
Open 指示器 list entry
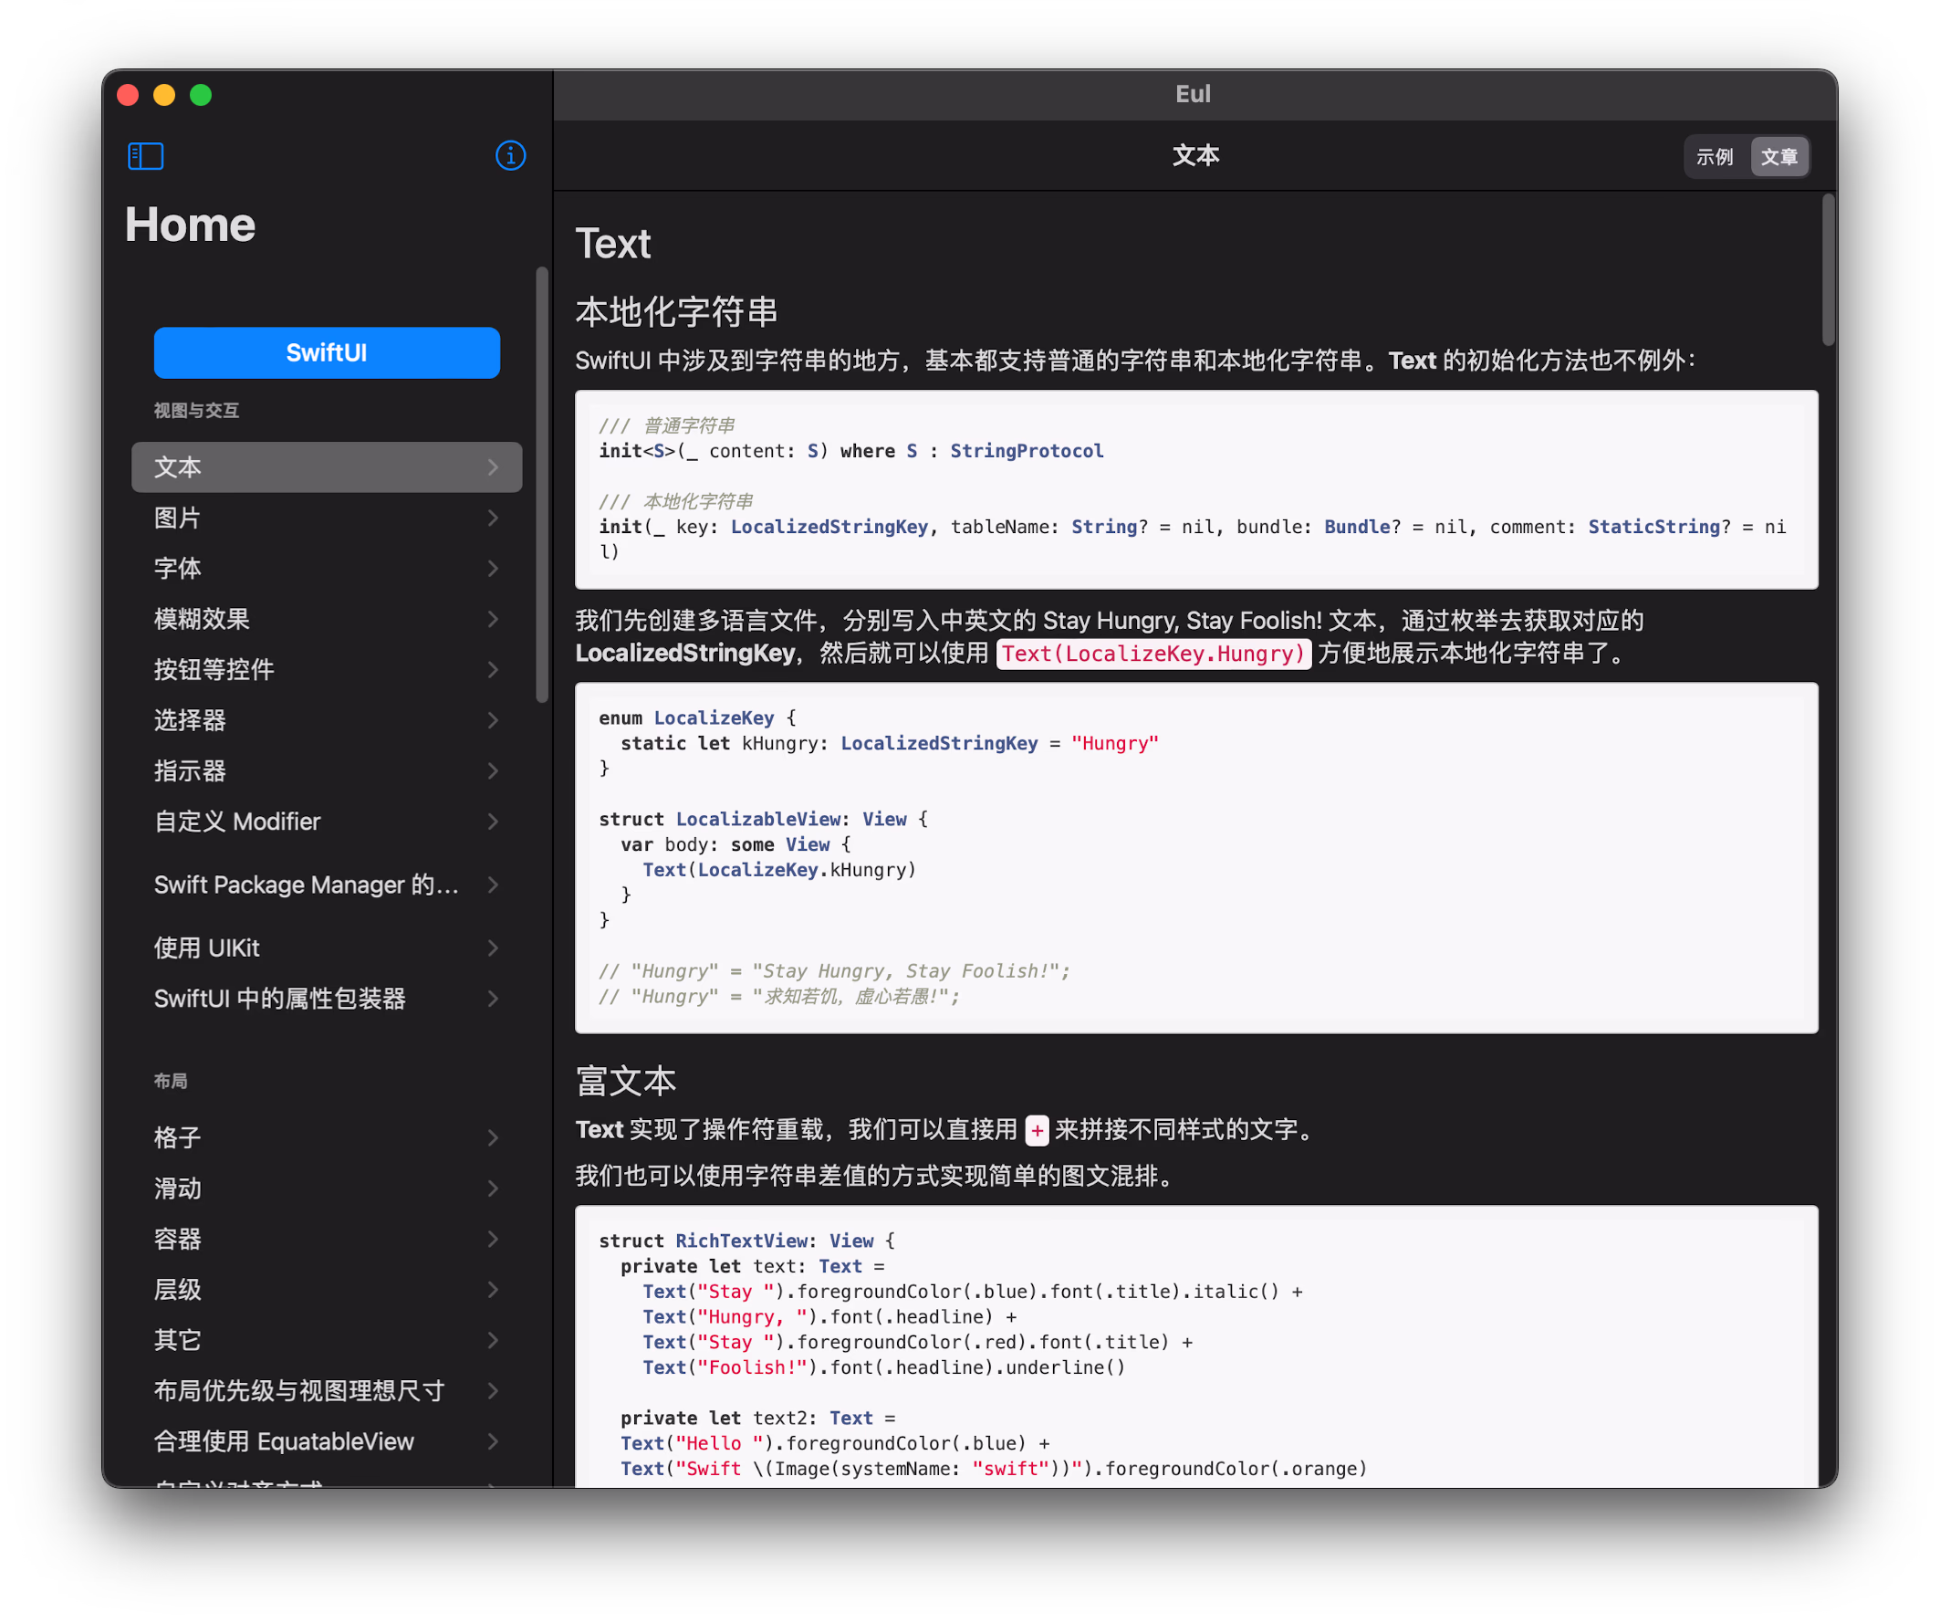190,770
